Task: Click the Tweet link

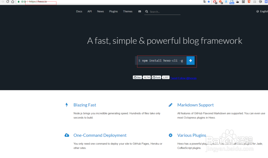Action: (x=174, y=78)
